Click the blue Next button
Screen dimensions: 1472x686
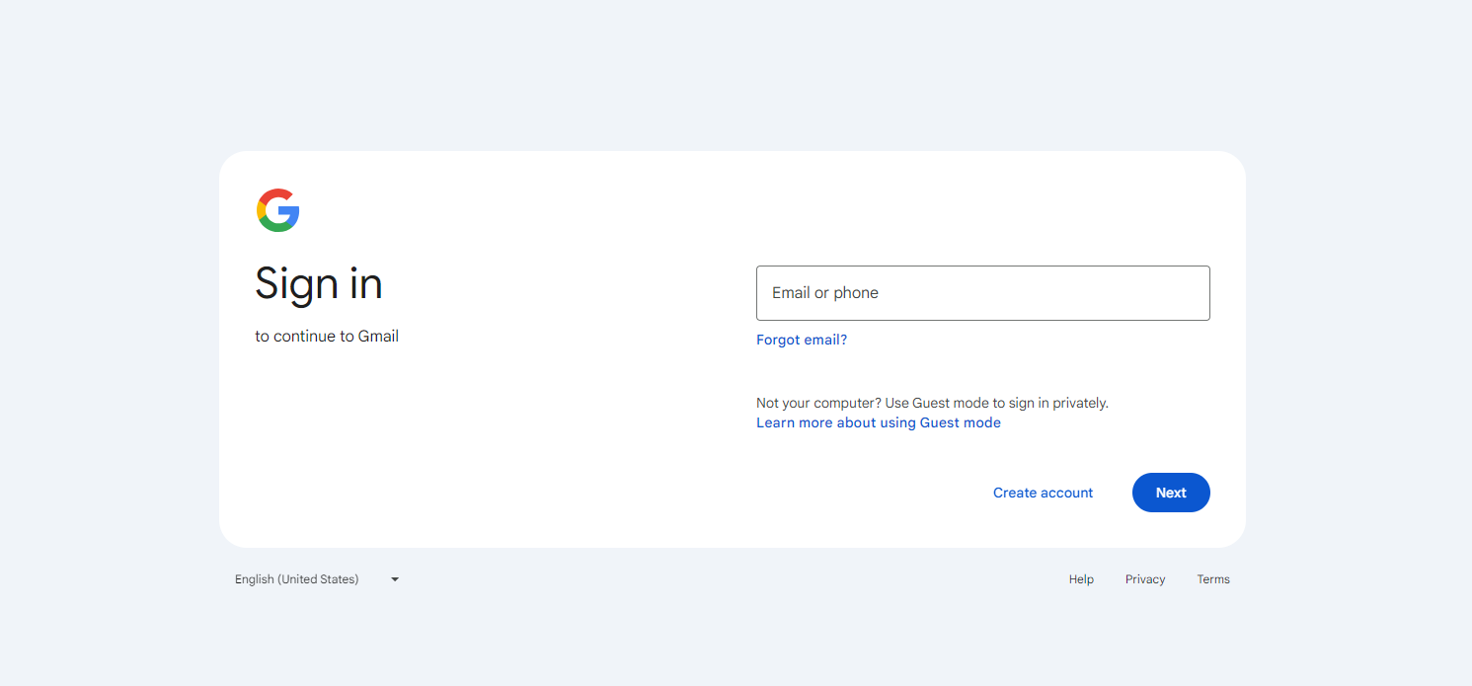tap(1171, 493)
